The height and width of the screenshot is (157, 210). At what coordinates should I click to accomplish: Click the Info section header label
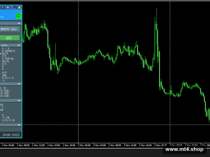[4, 45]
